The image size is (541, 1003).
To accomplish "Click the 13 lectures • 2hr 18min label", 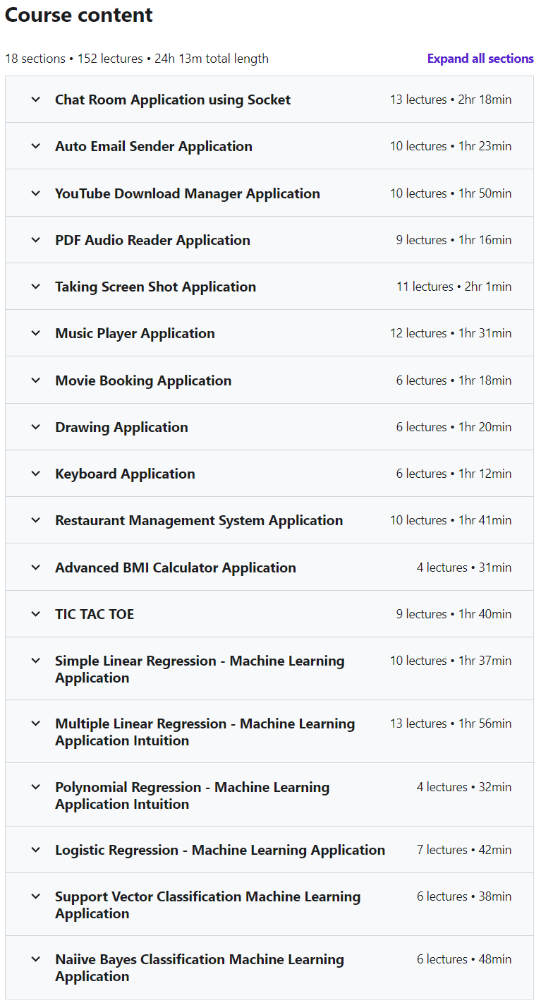I will pyautogui.click(x=451, y=100).
